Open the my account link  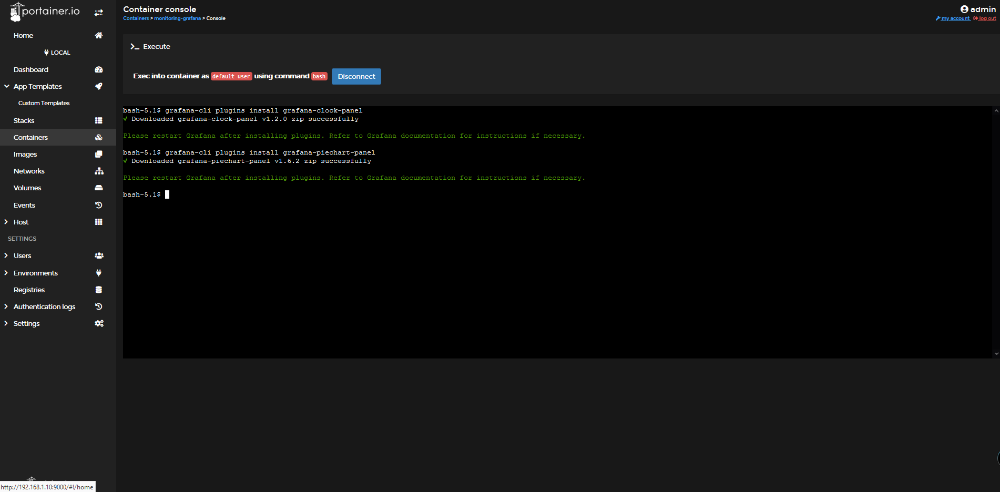(x=953, y=18)
